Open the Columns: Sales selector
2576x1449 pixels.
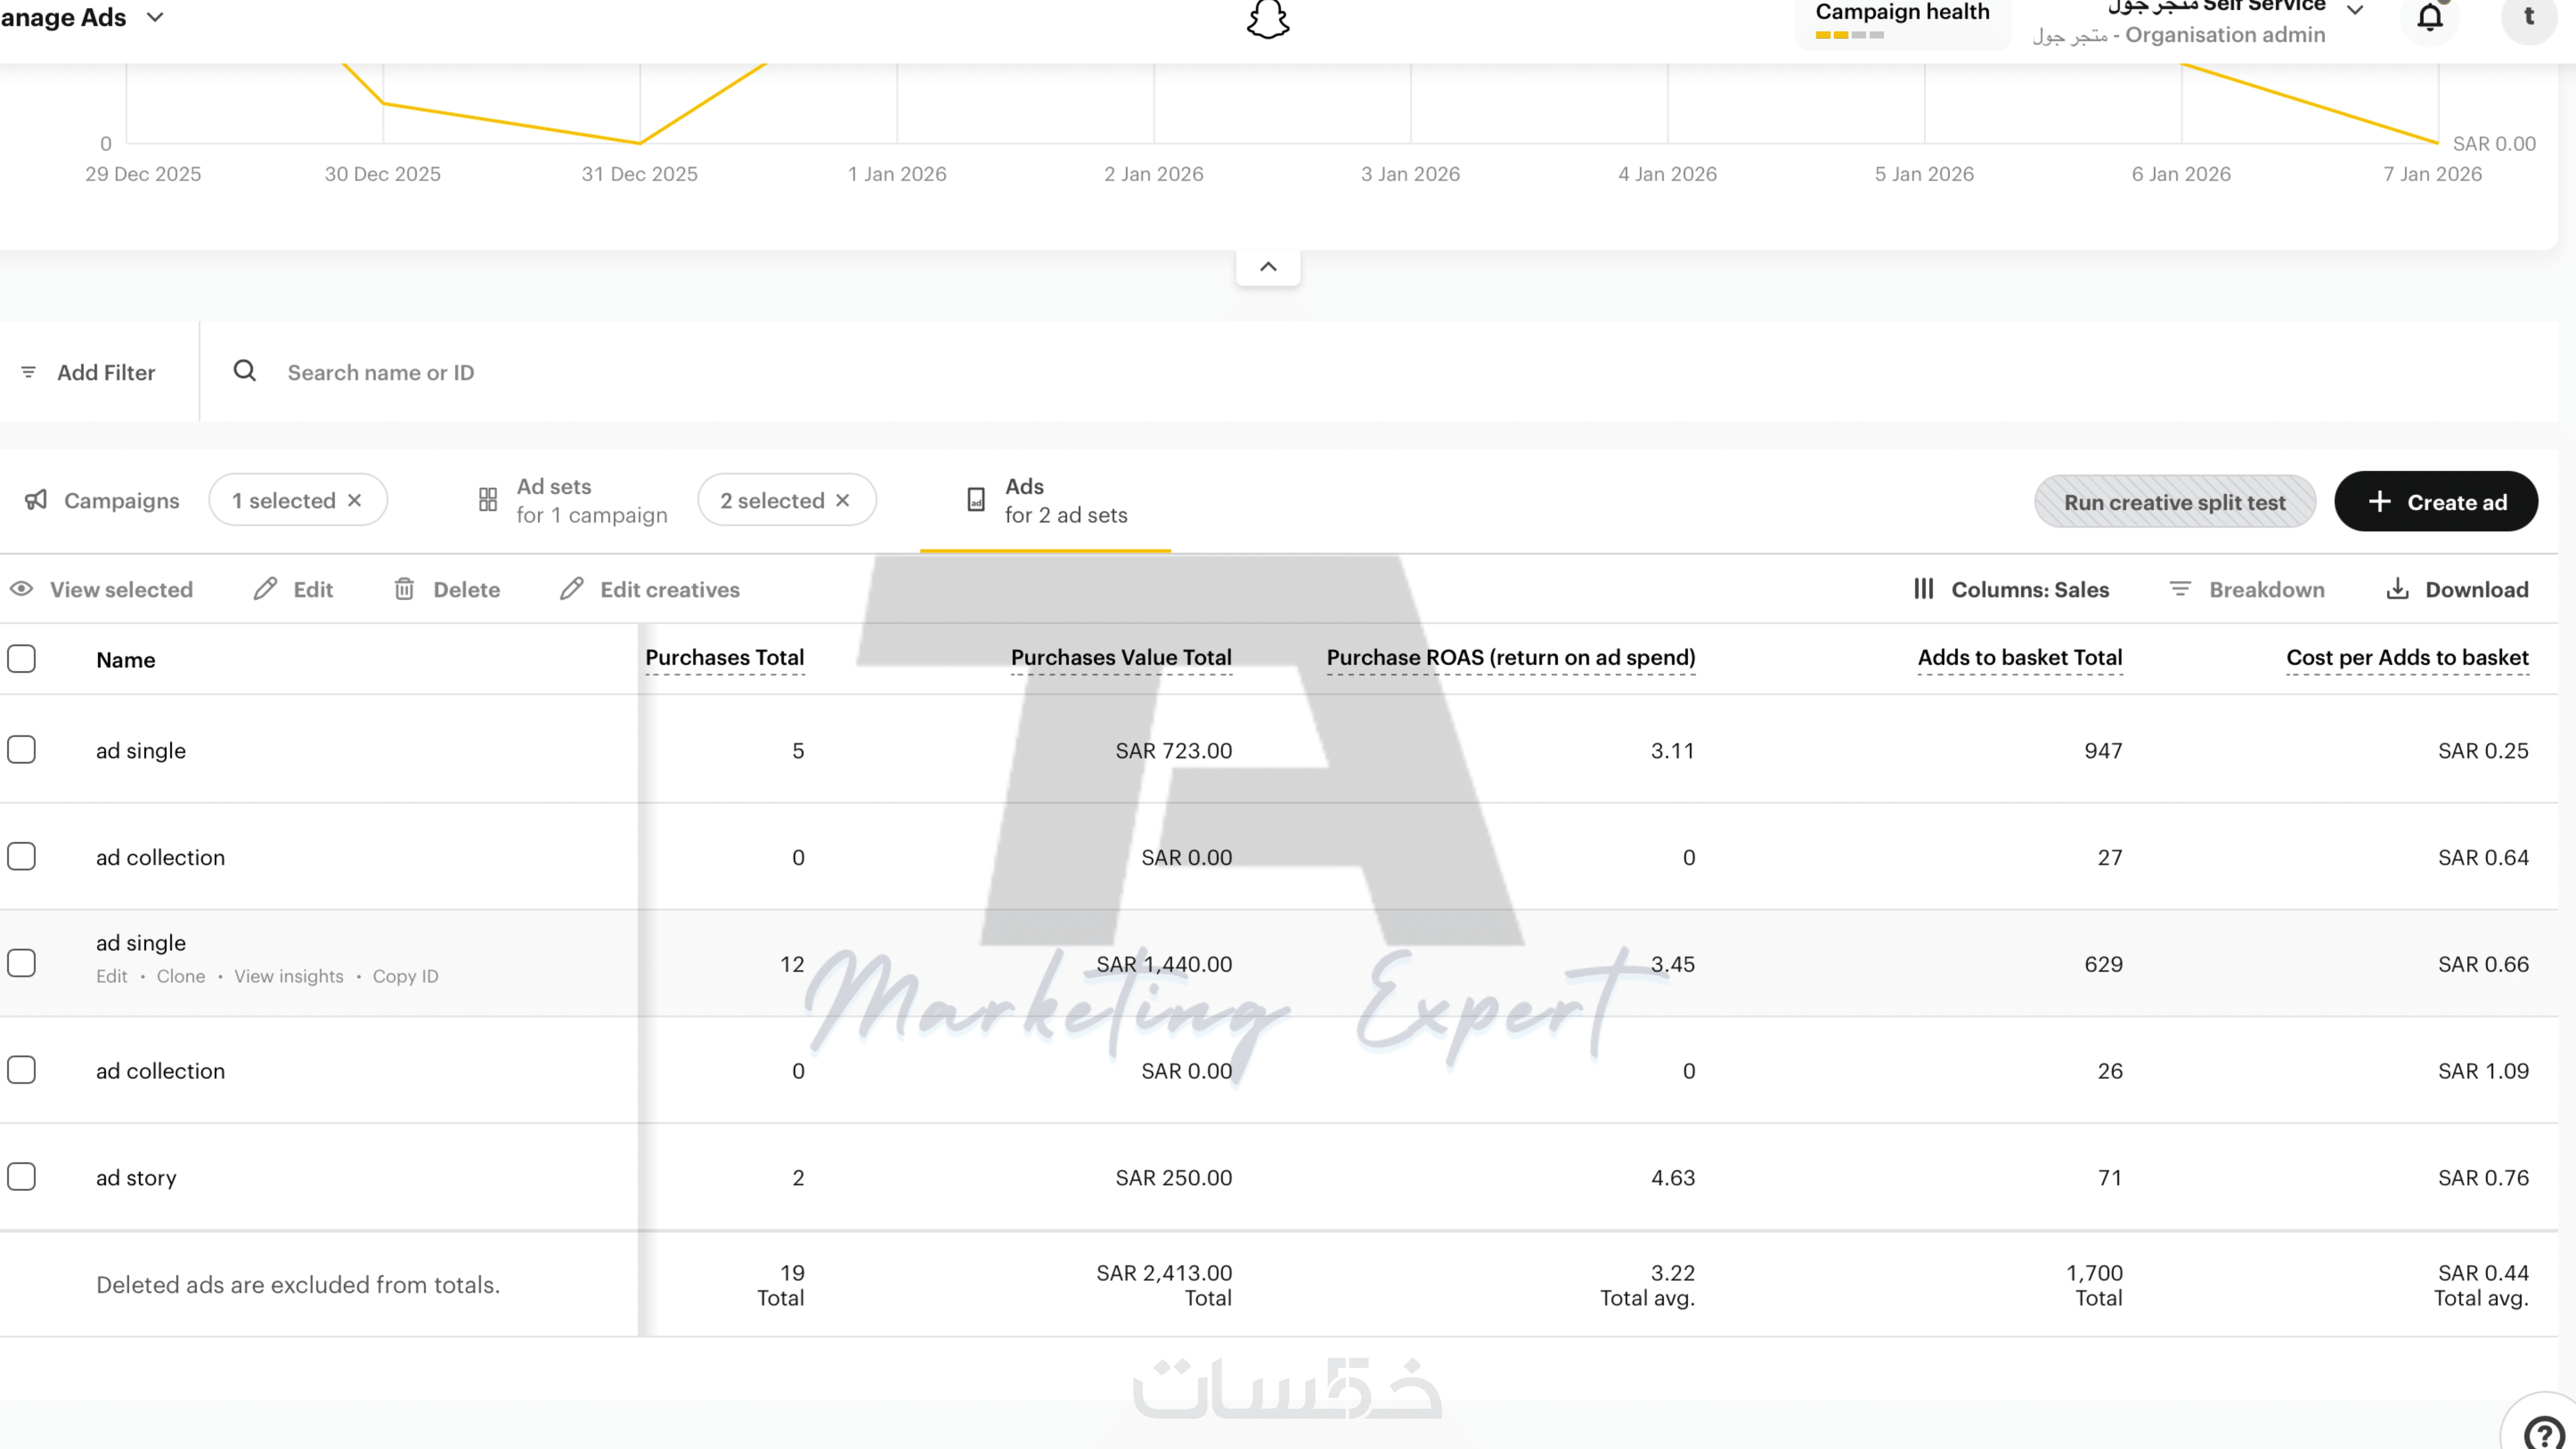tap(2011, 590)
